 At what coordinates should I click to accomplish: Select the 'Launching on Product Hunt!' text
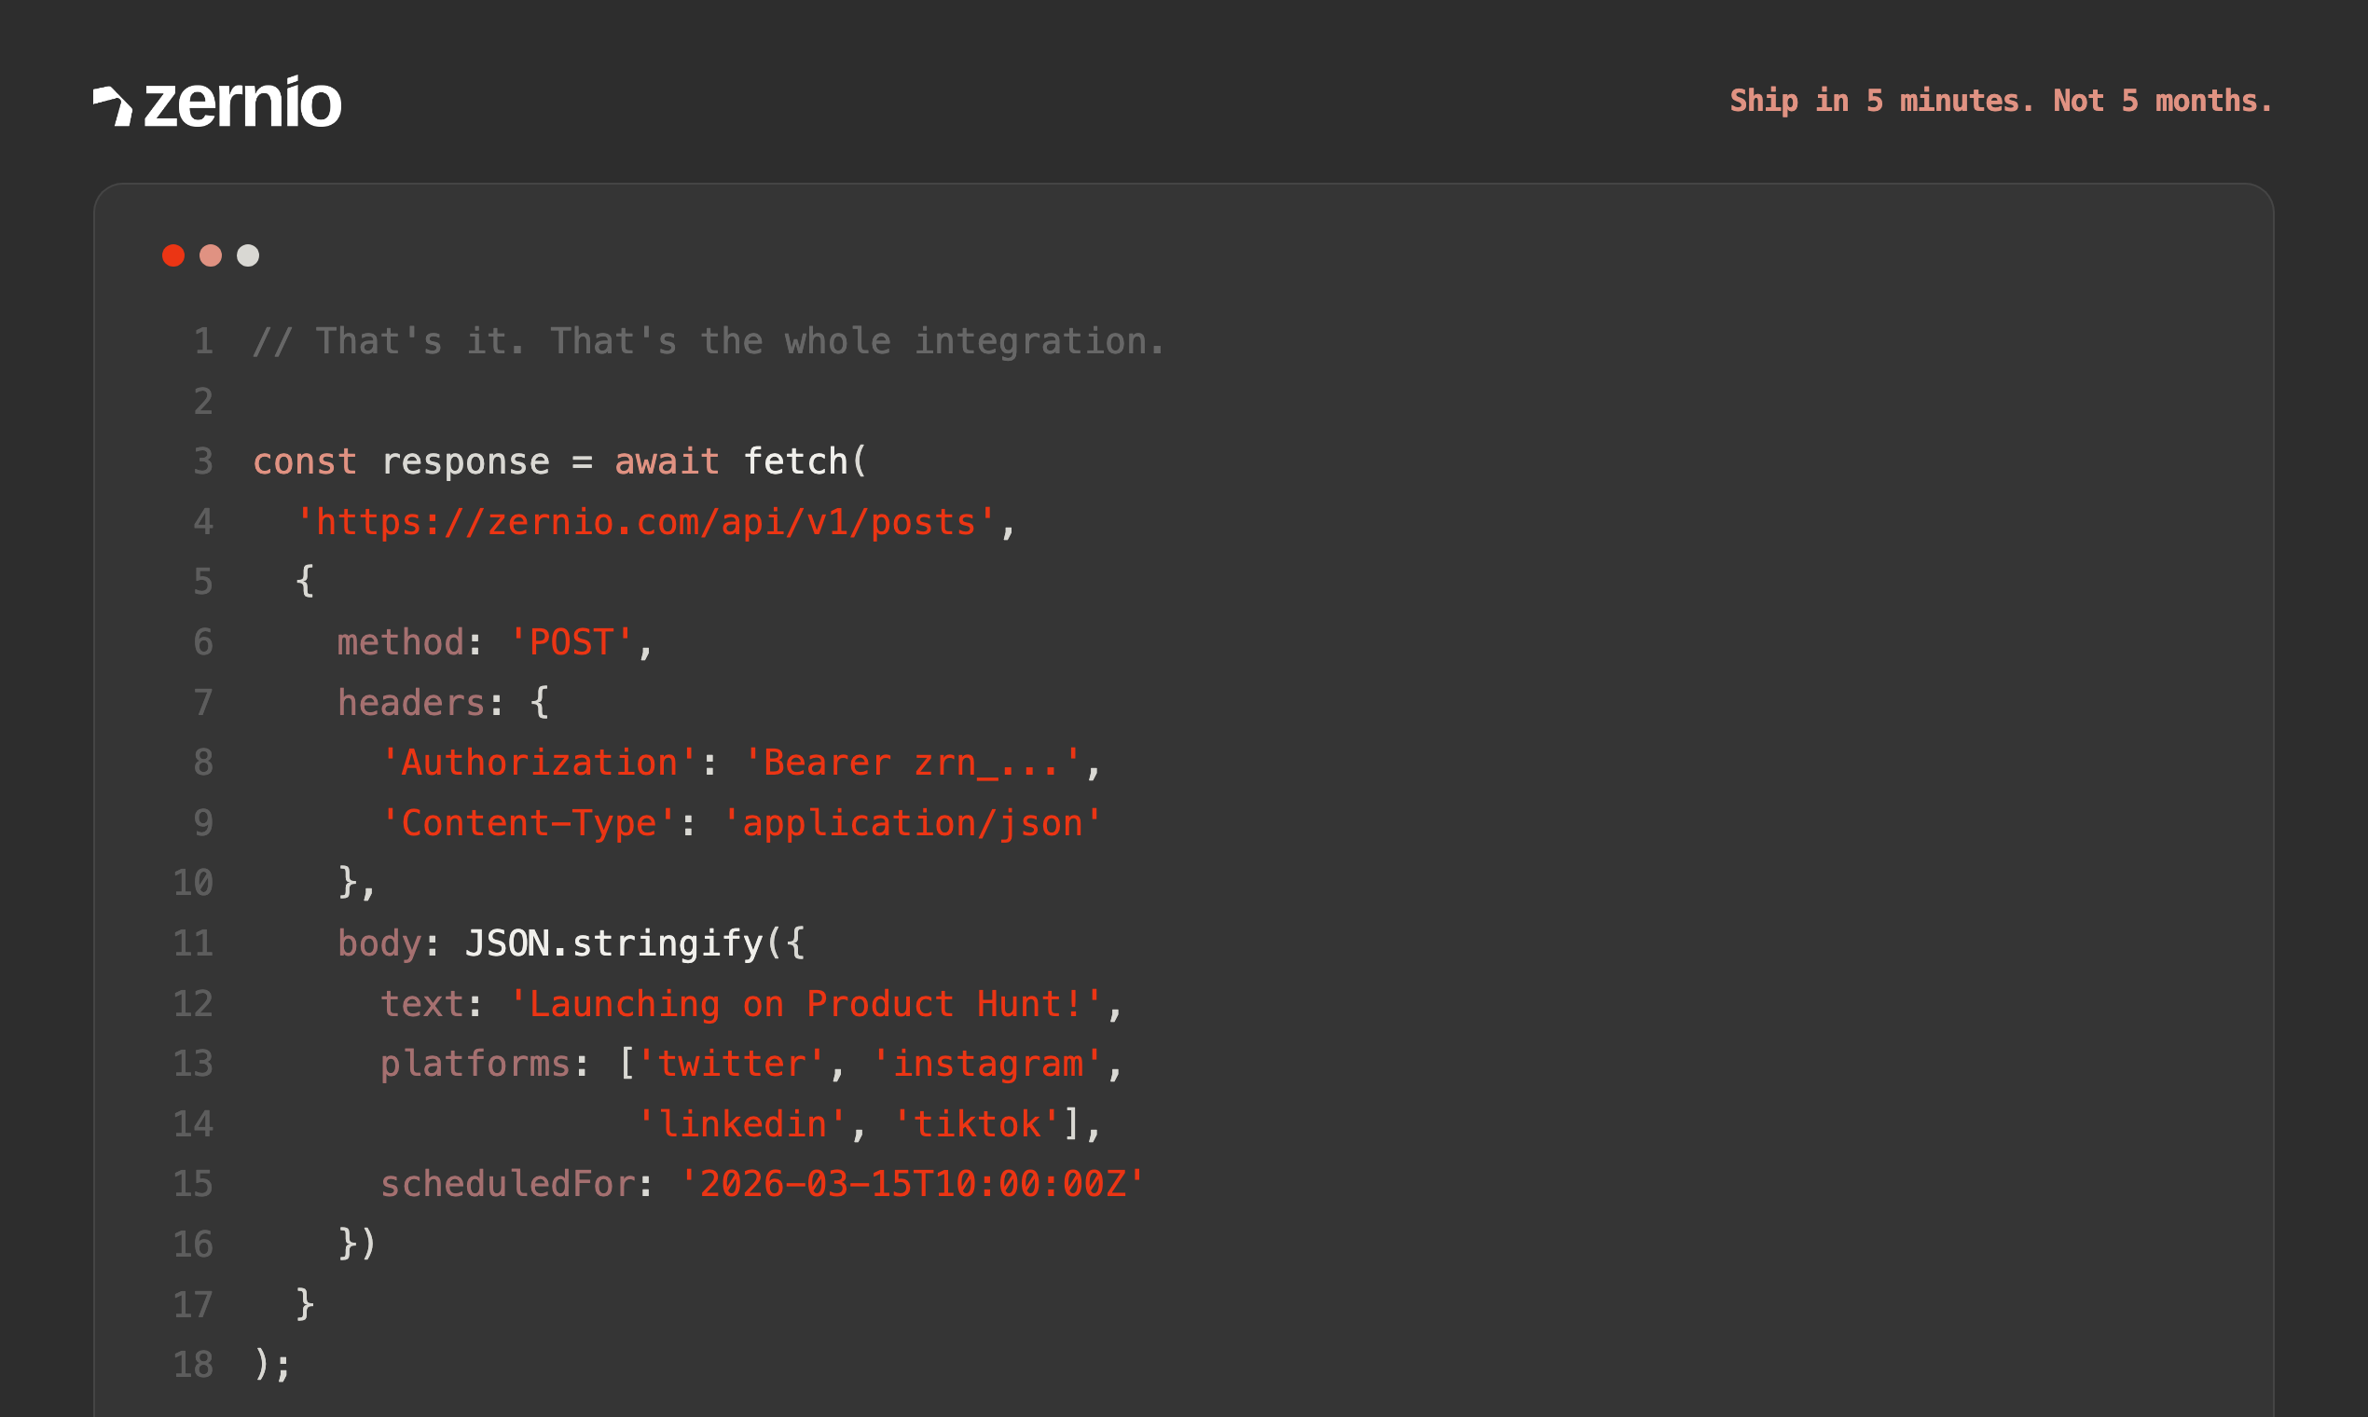point(805,1002)
